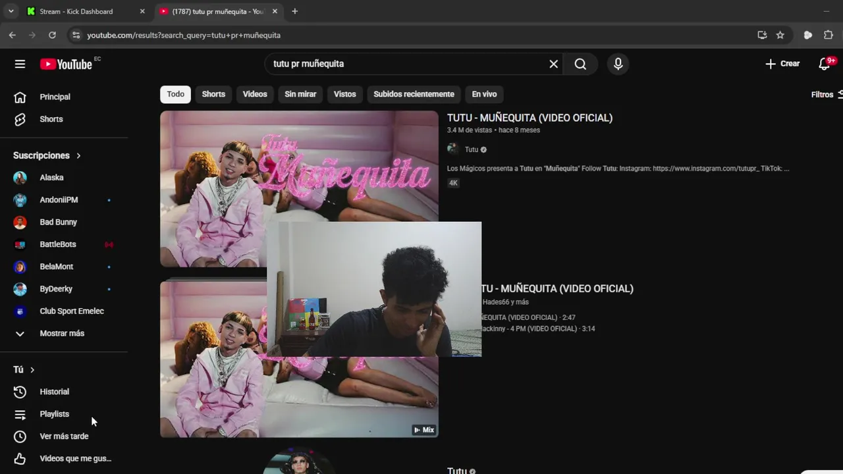Viewport: 843px width, 474px height.
Task: Click the Crear plus button
Action: tap(782, 64)
